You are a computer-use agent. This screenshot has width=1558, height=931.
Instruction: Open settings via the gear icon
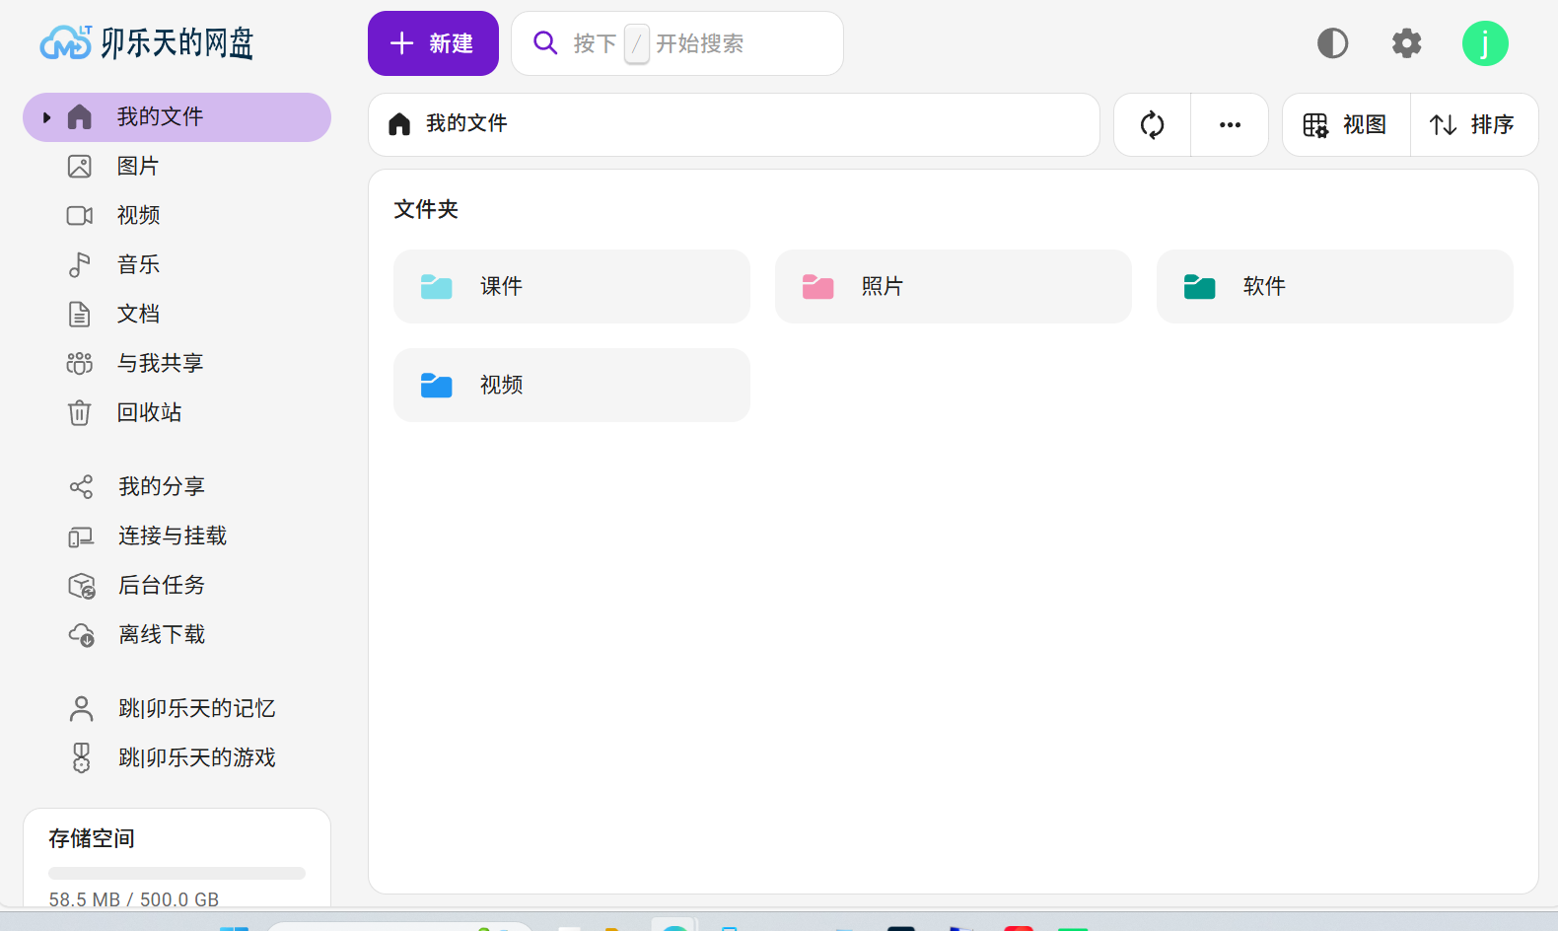(1406, 43)
